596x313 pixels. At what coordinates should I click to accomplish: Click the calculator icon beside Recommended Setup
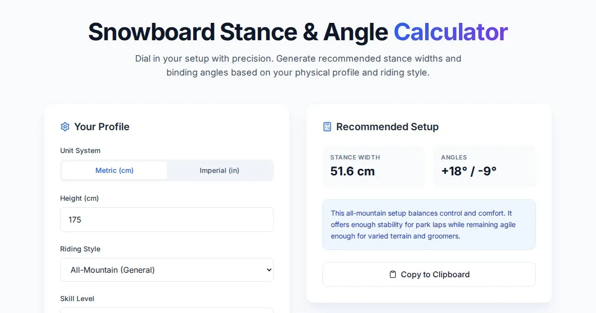click(327, 127)
